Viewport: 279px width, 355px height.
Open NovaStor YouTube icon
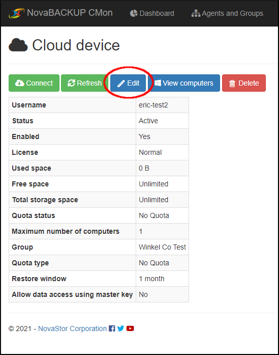coord(130,329)
